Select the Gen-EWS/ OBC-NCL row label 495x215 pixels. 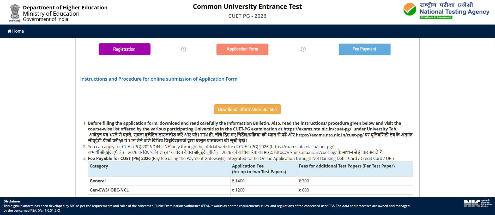[x=109, y=190]
